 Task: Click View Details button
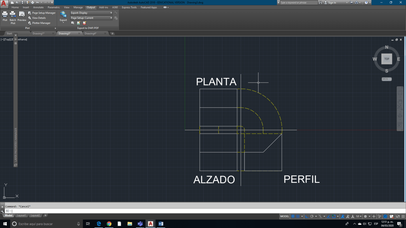point(39,18)
